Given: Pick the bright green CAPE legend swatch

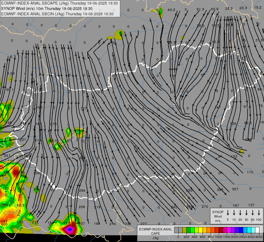Looking at the screenshot, I should (193, 230).
